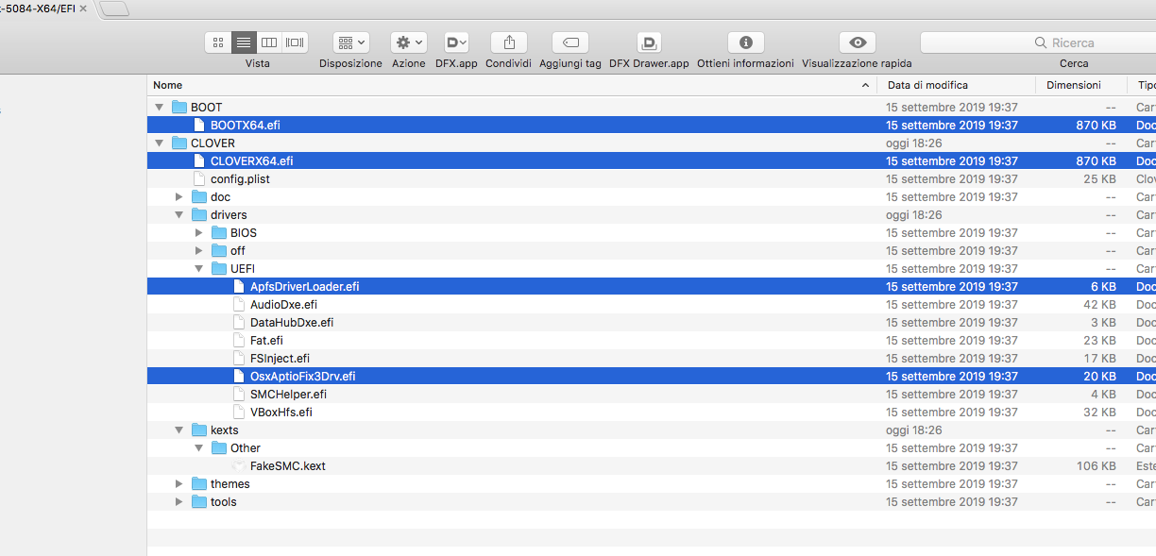Click the oggi 18:26 date for kexts
Image resolution: width=1156 pixels, height=556 pixels.
tap(914, 430)
